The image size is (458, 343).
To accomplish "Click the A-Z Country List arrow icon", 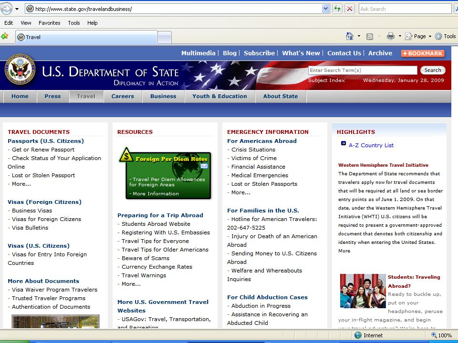I will [343, 143].
